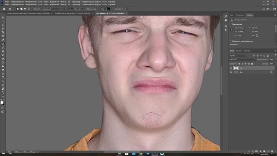Click the Узор (Use Pattern) button
Viewport: 277px width, 156px height.
coord(103,9)
